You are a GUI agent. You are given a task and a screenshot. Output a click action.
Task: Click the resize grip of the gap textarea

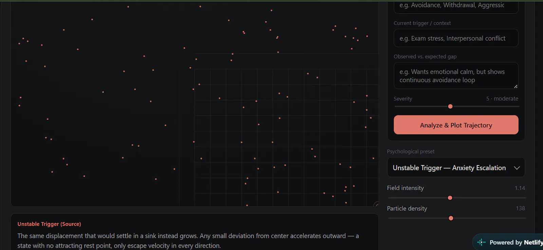point(516,86)
